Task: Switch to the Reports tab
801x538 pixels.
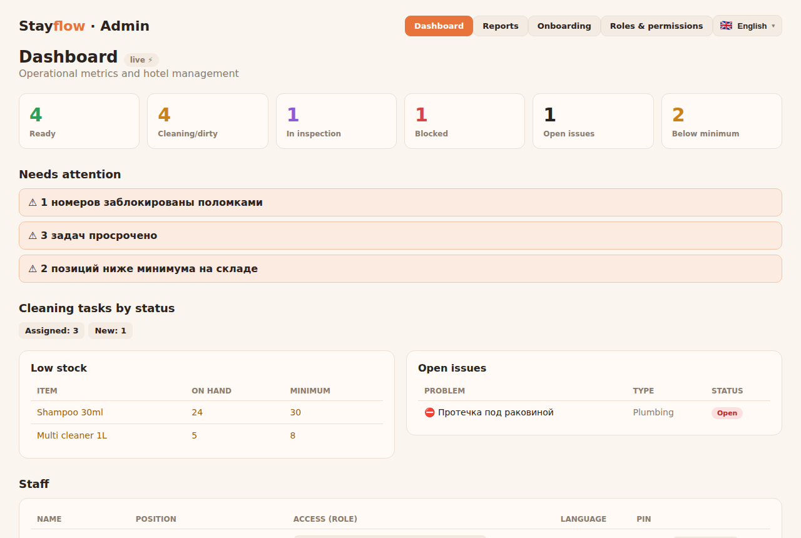Action: click(501, 26)
